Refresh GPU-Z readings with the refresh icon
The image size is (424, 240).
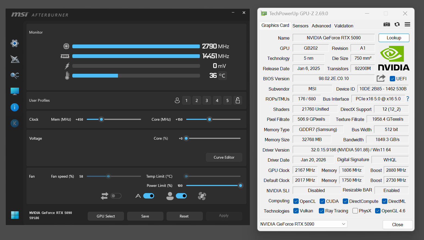pos(397,24)
